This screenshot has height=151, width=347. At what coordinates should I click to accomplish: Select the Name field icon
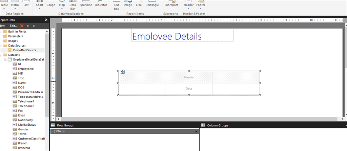(x=15, y=83)
